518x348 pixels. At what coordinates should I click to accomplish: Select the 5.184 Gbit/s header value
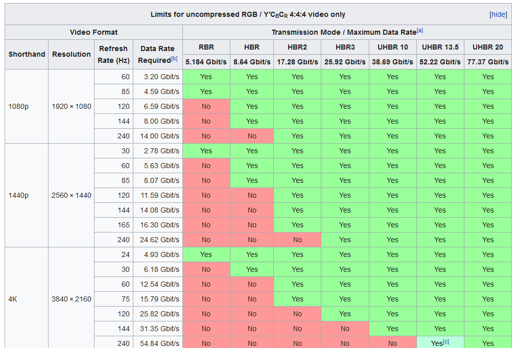tap(206, 62)
